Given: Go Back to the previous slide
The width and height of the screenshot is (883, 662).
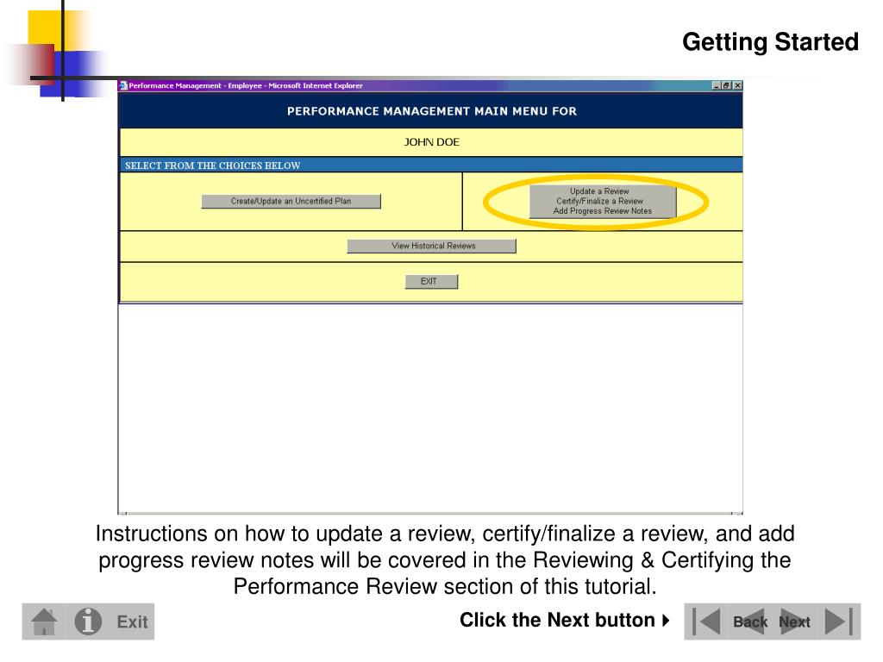Looking at the screenshot, I should click(x=750, y=622).
